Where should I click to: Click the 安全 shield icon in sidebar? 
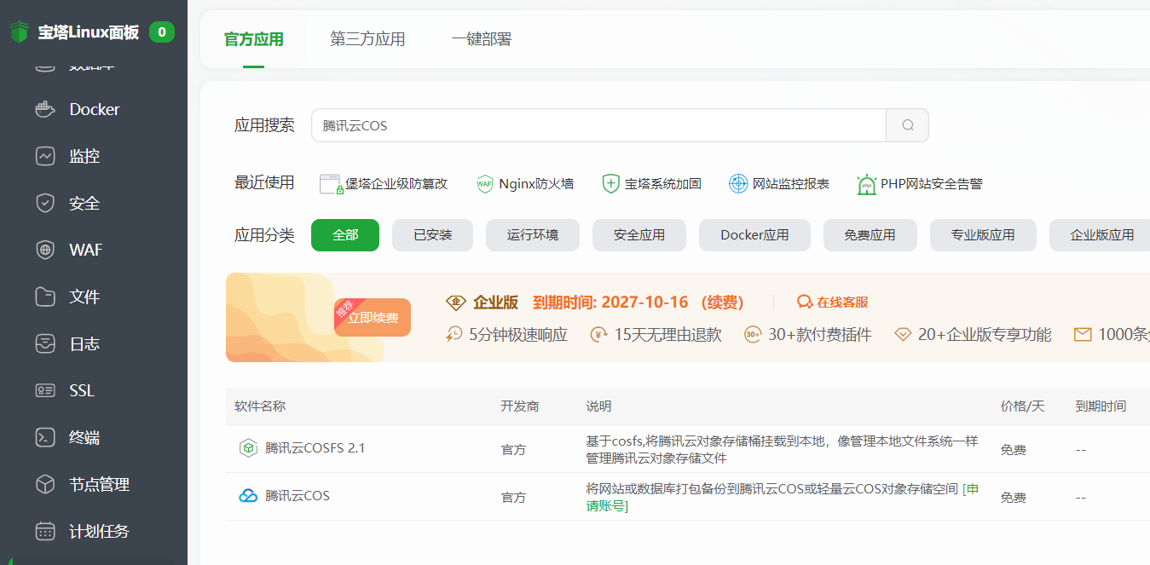(x=45, y=203)
